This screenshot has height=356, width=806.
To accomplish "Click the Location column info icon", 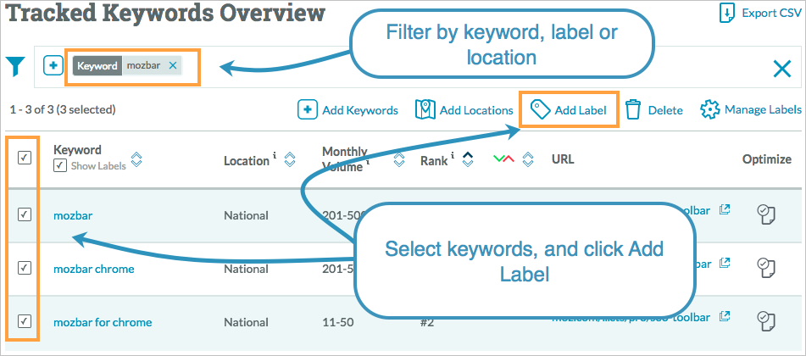I will tap(275, 156).
